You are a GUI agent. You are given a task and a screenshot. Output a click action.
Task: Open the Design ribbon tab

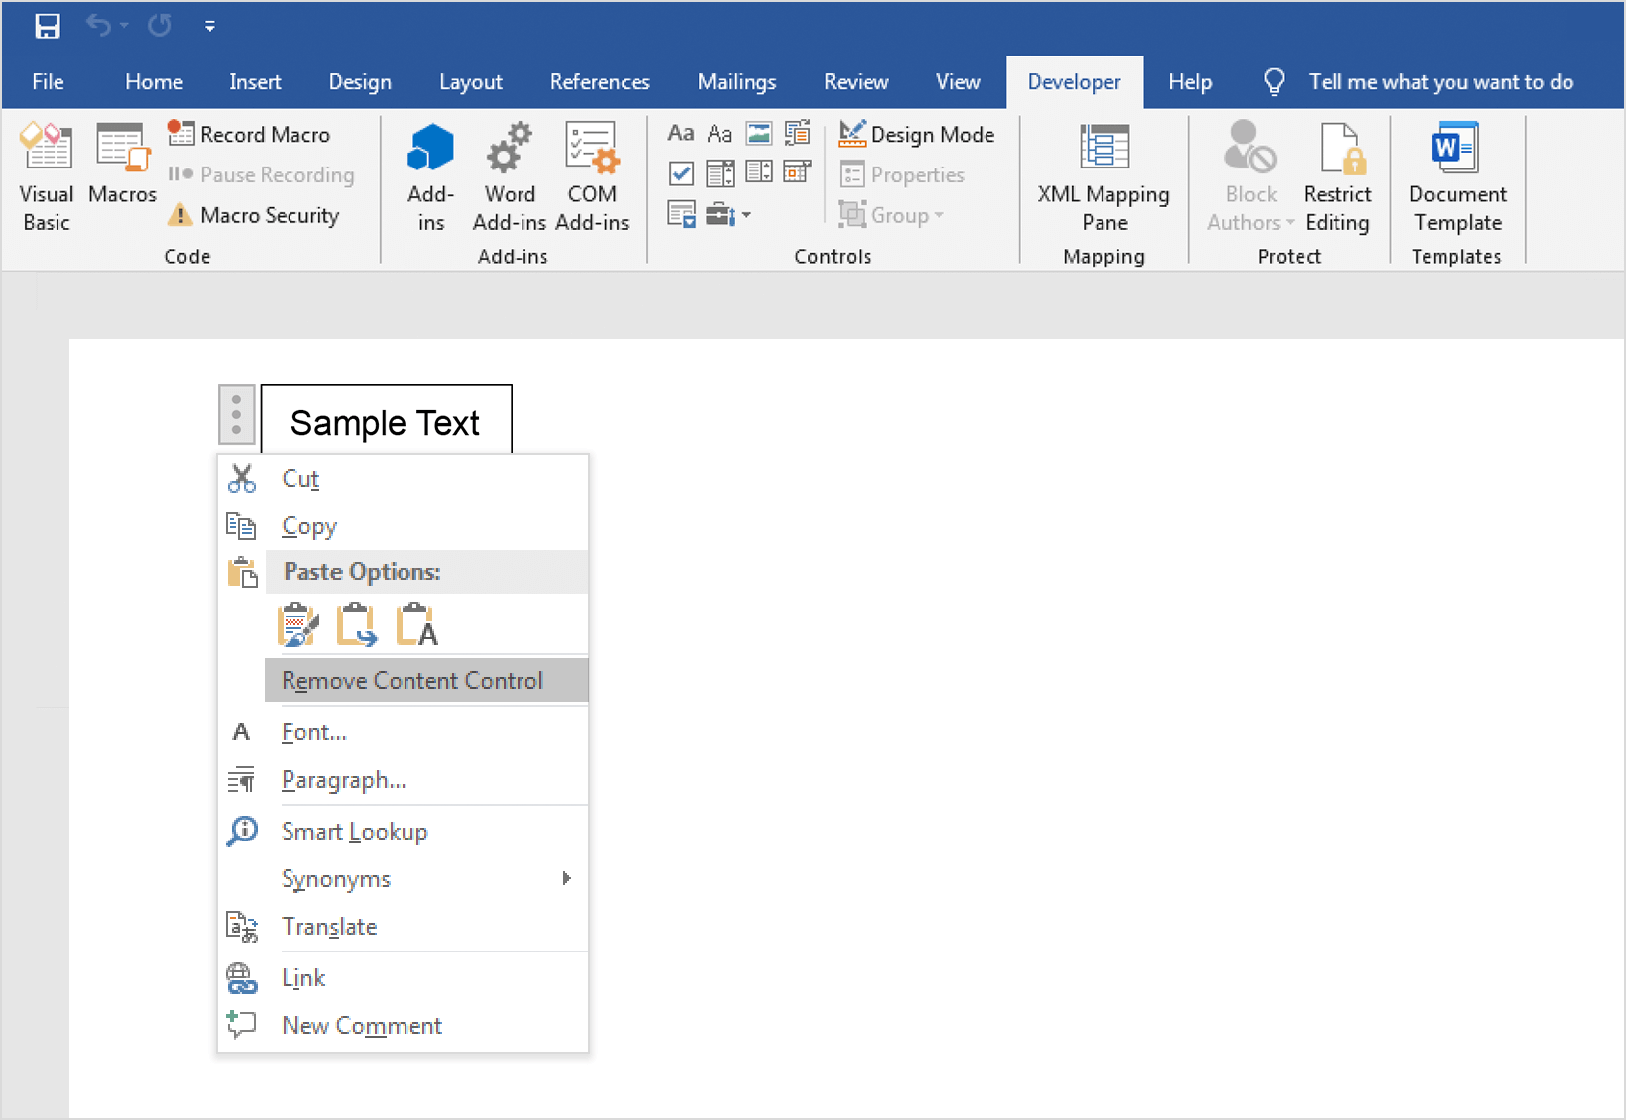click(360, 82)
